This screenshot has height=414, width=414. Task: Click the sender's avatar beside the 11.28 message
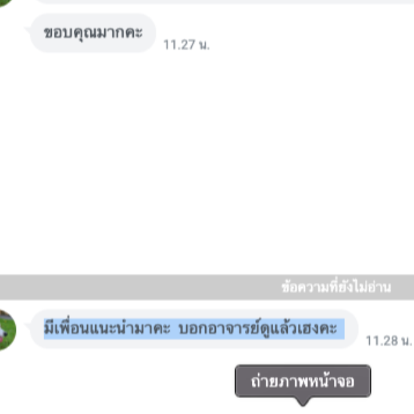click(x=7, y=330)
